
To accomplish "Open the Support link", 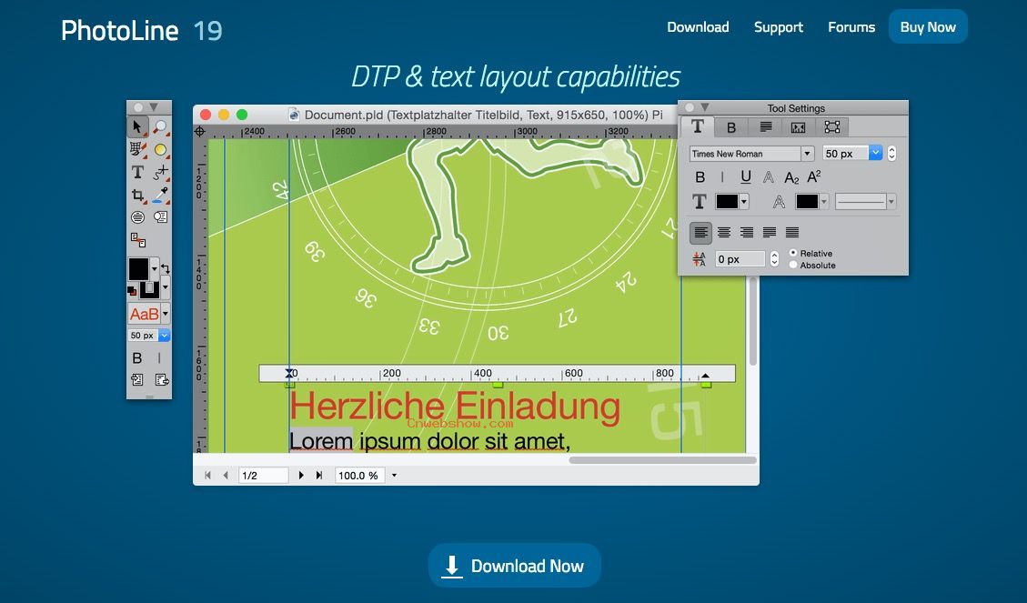I will 778,27.
